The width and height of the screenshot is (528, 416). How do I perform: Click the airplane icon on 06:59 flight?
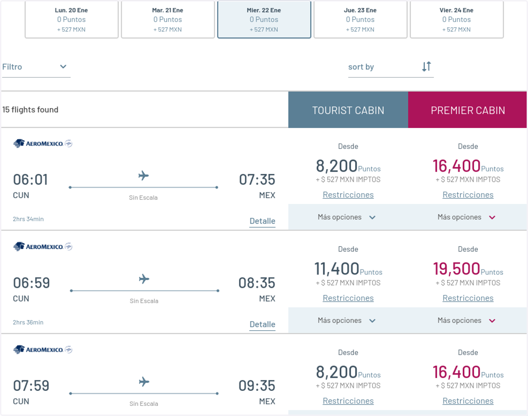click(144, 279)
